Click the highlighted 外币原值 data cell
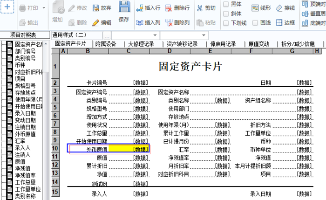The image size is (326, 200). (129, 149)
